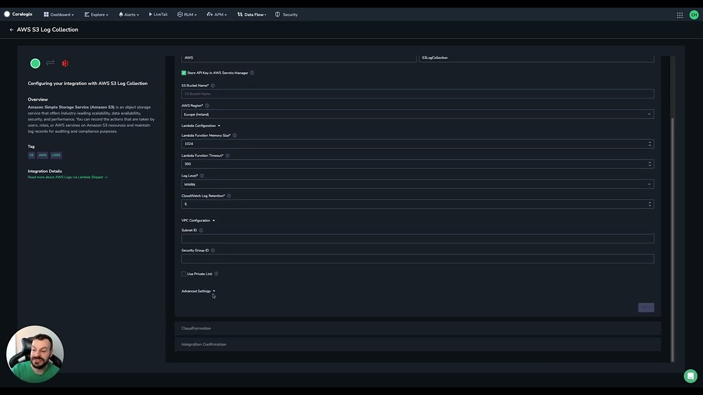Open Read more about AWS Logs link
Image resolution: width=703 pixels, height=395 pixels.
pyautogui.click(x=68, y=177)
